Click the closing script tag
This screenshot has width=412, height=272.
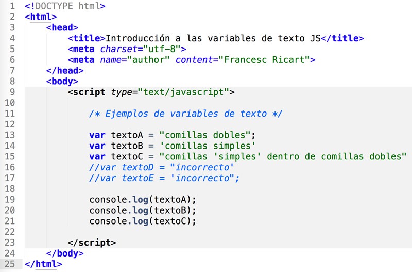click(x=92, y=243)
